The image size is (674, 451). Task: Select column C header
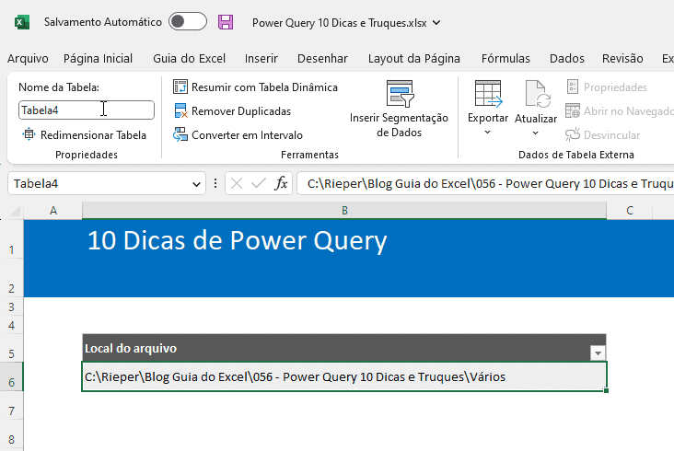[x=630, y=211]
